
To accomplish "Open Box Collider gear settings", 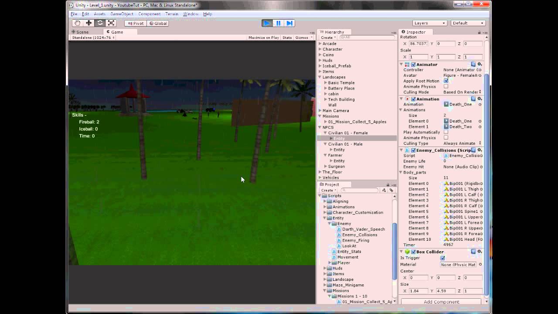I will click(x=480, y=252).
